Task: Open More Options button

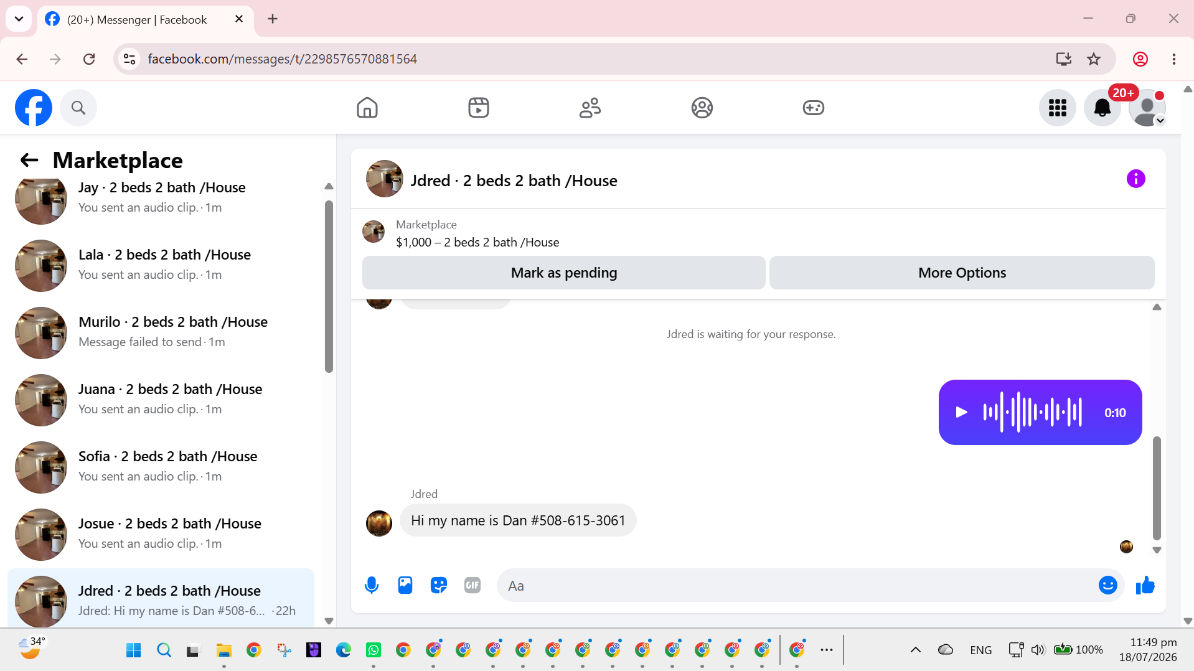Action: pos(962,273)
